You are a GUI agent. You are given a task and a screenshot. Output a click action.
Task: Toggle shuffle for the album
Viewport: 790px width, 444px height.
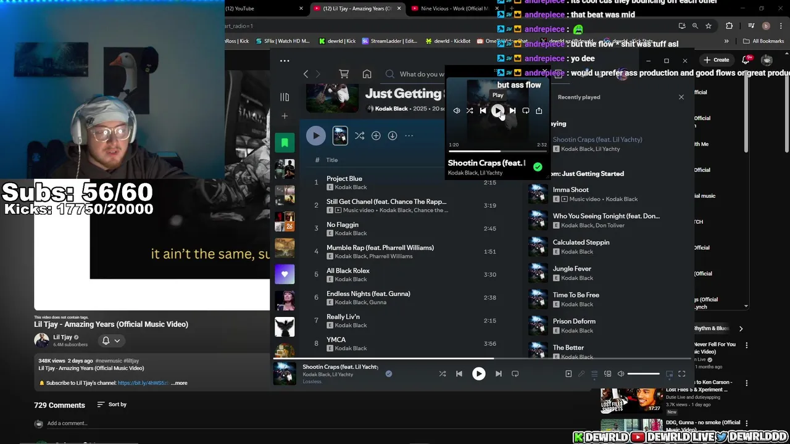click(359, 136)
